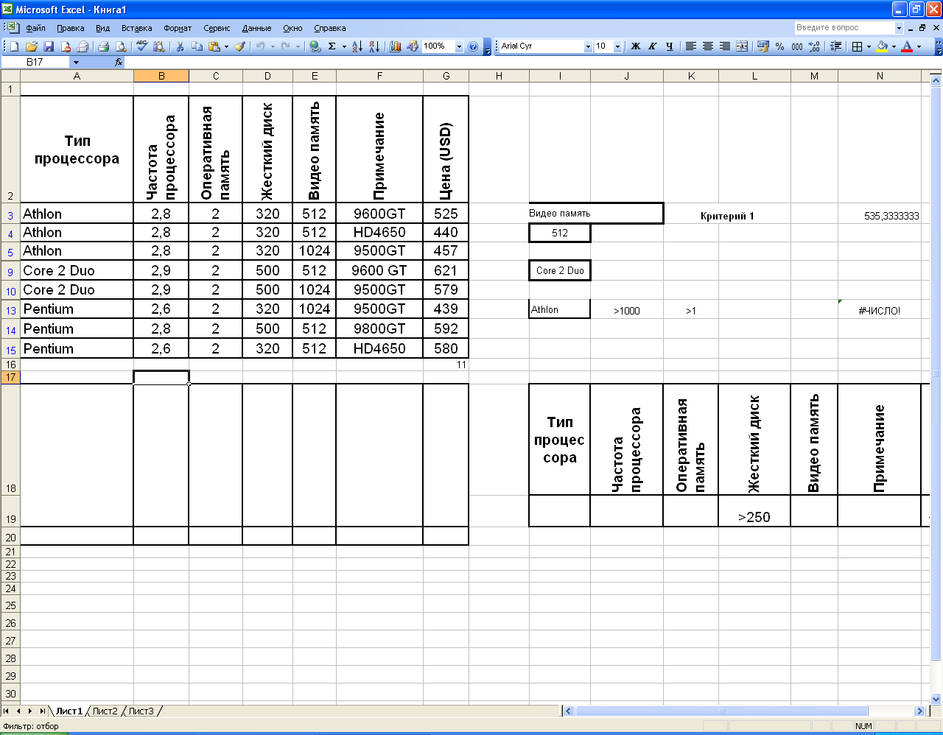Apply borders with the Borders icon
Viewport: 943px width, 735px height.
pos(857,46)
